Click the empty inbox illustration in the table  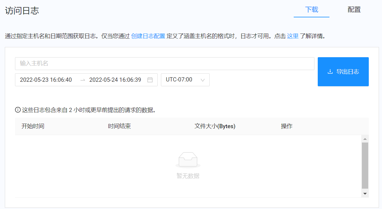click(188, 160)
